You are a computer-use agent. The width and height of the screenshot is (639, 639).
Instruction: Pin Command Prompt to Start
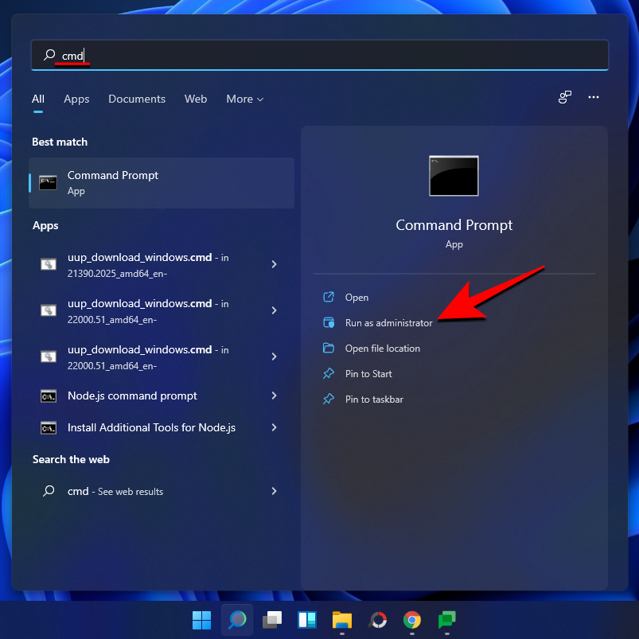click(x=368, y=373)
